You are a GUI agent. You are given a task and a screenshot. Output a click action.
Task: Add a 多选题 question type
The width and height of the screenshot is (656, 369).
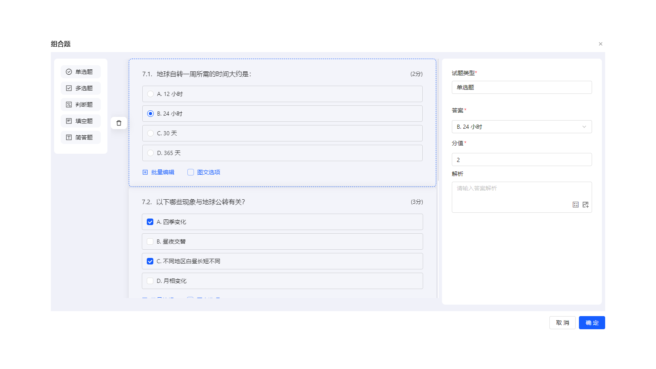(x=80, y=88)
